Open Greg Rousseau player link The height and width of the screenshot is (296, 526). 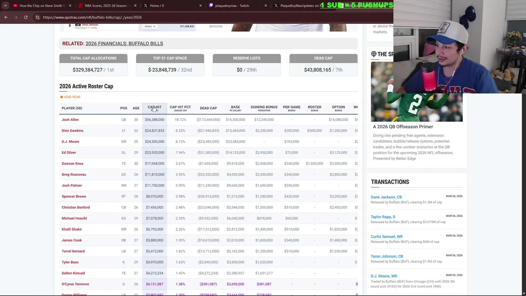point(74,174)
